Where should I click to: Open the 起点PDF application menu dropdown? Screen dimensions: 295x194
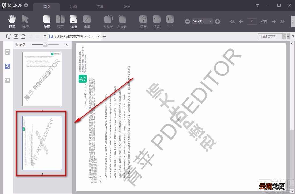click(26, 5)
